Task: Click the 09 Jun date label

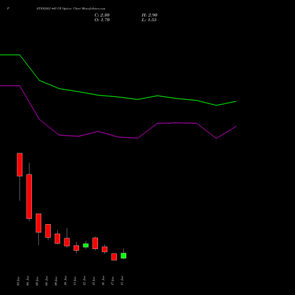Action: click(x=56, y=281)
